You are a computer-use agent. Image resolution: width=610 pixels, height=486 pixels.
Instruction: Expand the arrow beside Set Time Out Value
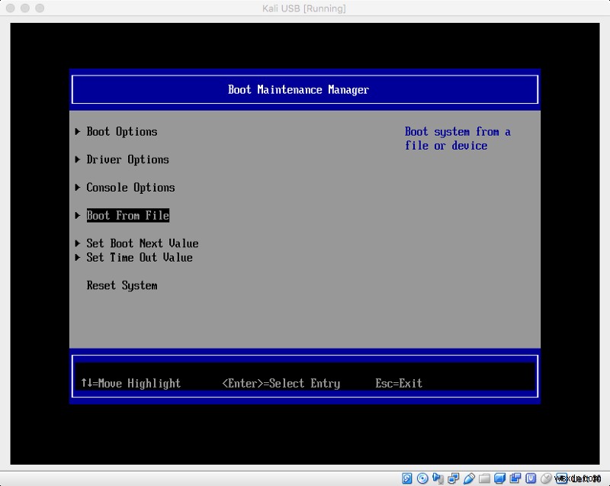click(x=78, y=258)
